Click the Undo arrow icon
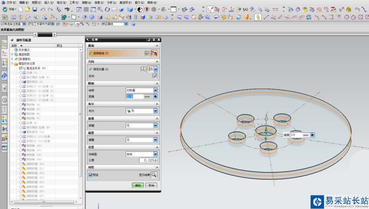Viewport: 369px width, 209px height. (43, 9)
